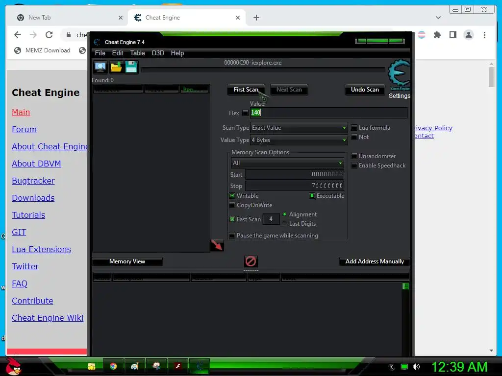Open Value Type dropdown
This screenshot has height=376, width=502.
click(299, 140)
